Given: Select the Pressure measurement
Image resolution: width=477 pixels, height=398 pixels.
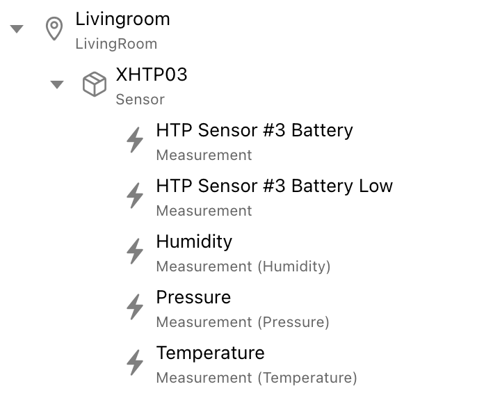Looking at the screenshot, I should [193, 298].
